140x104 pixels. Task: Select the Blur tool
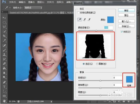4,73
